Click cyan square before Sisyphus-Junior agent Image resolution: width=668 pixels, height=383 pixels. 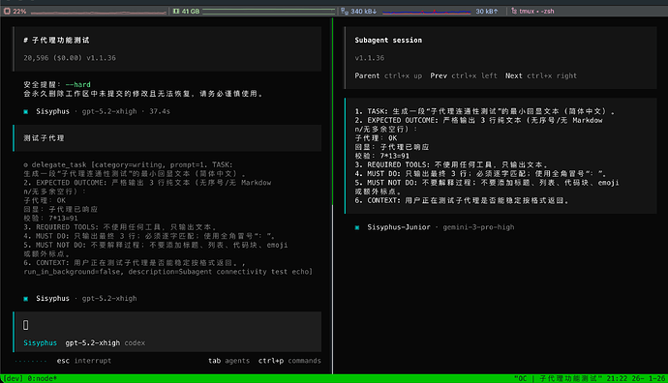pos(357,227)
